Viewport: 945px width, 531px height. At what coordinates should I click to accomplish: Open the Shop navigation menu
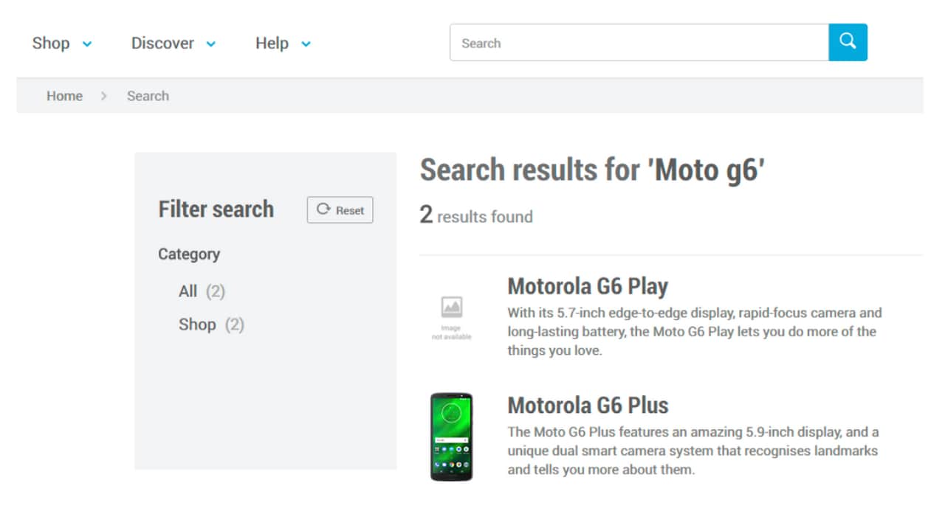51,44
